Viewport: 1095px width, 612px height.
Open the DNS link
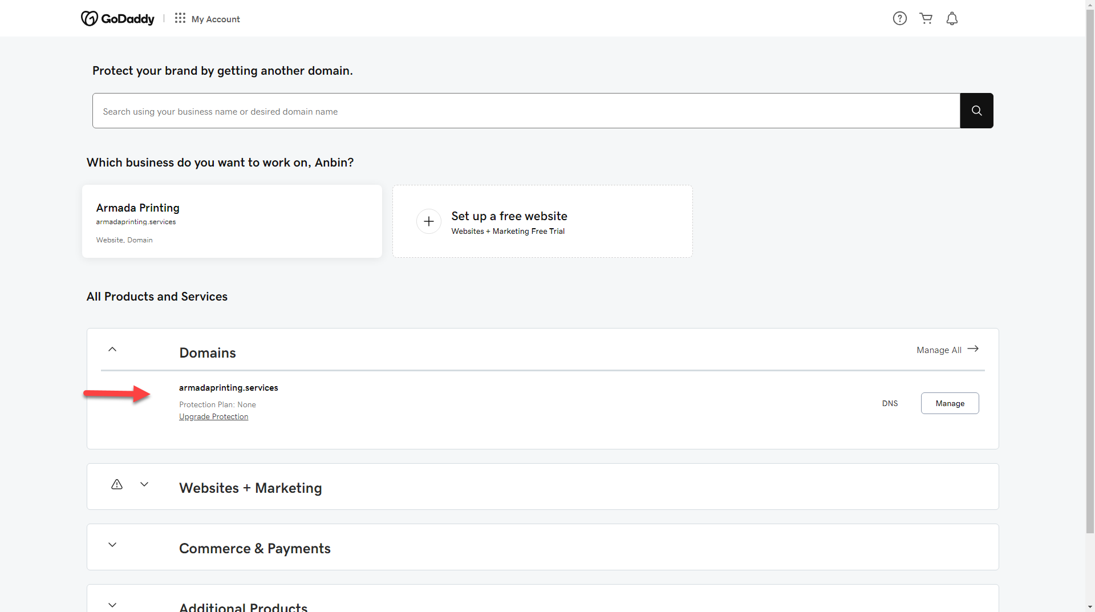pyautogui.click(x=890, y=403)
